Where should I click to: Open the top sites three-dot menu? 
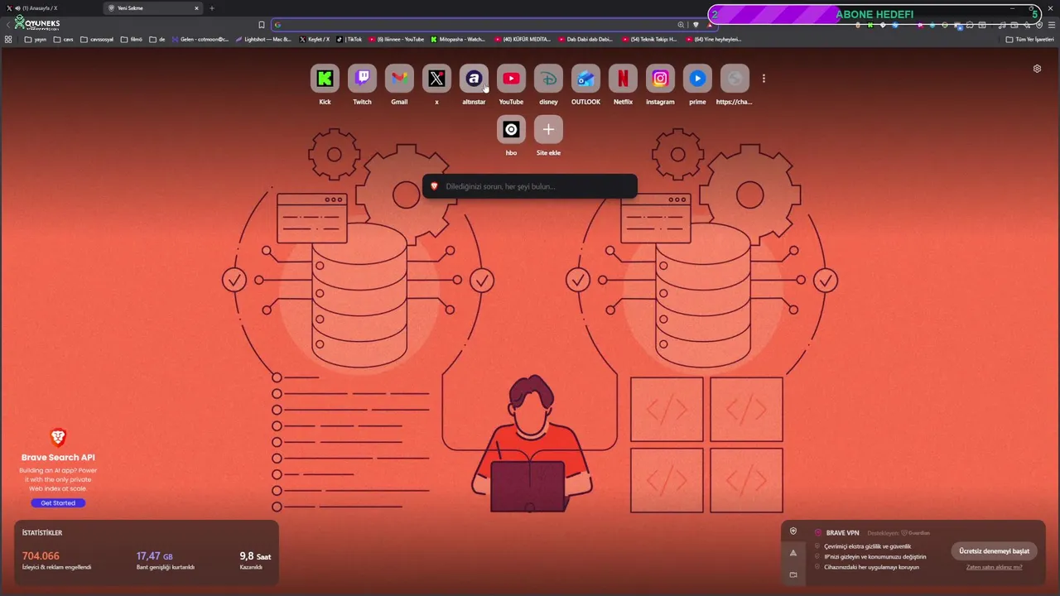pyautogui.click(x=764, y=79)
